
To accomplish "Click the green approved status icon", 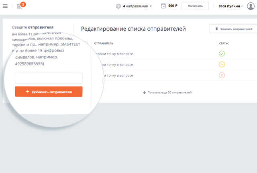I will point(222,54).
